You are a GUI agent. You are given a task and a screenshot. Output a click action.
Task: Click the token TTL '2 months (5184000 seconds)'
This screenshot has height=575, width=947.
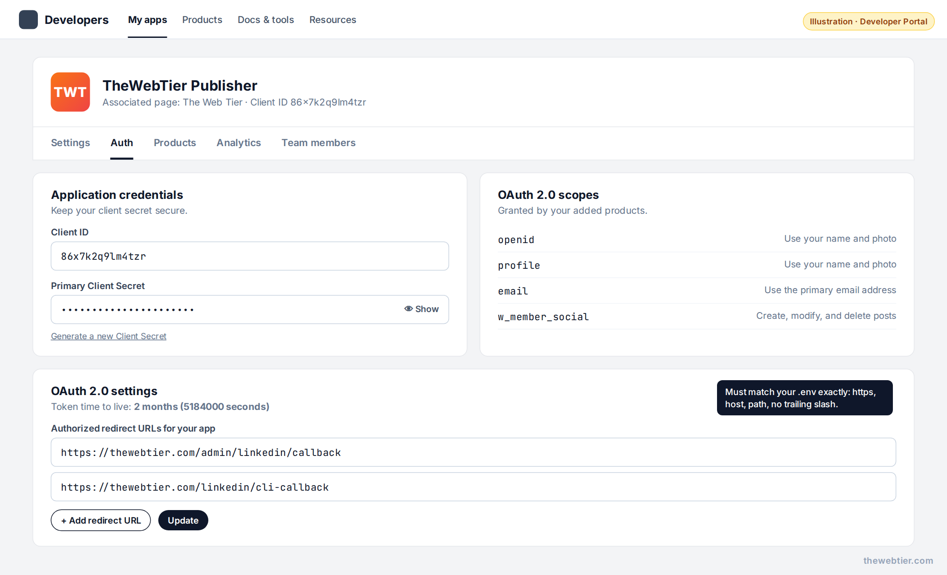[x=202, y=406]
